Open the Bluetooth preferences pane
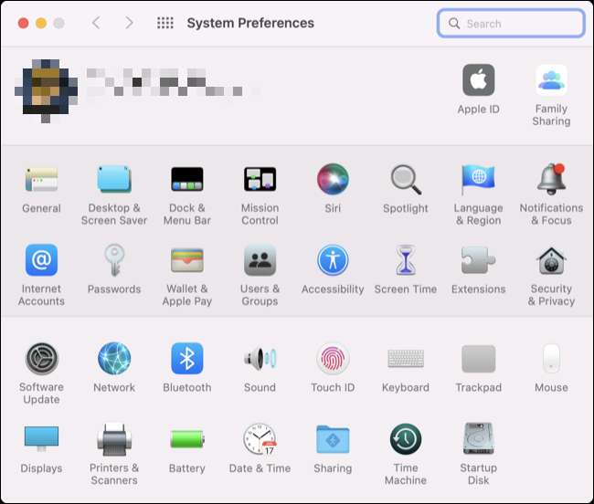This screenshot has width=594, height=504. 186,359
